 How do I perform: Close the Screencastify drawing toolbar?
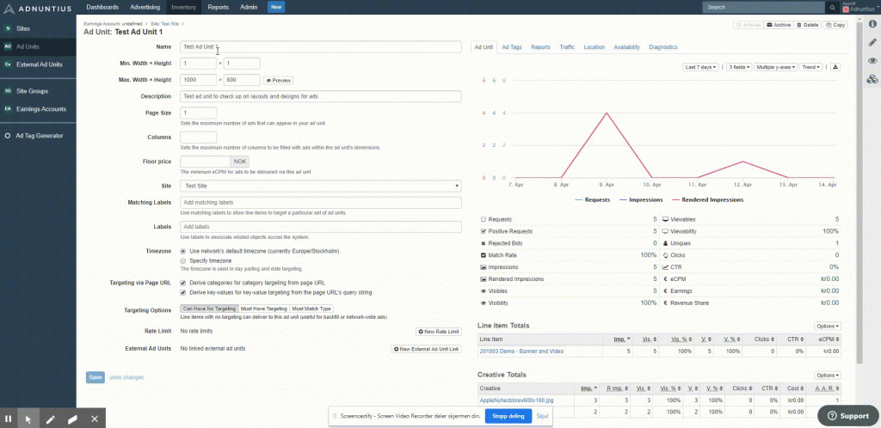click(95, 419)
